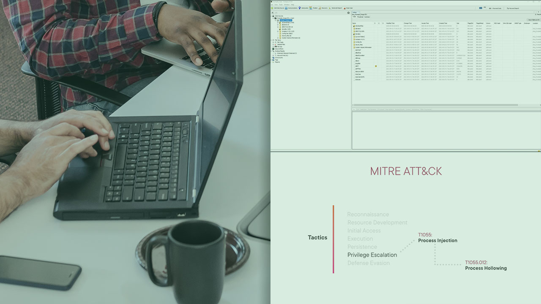Click the horizontal scrollbar under file table
Screen dimensions: 541x304
coord(434,105)
